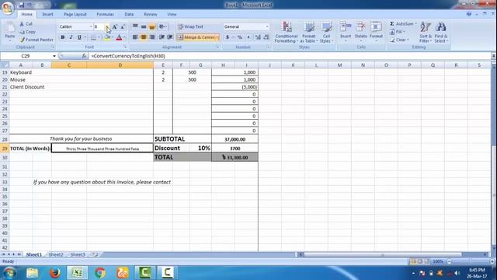This screenshot has width=497, height=280.
Task: Align text right
Action: coord(152,37)
